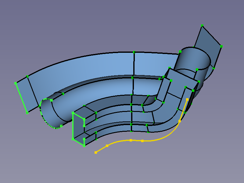Select the topmost vertex of upper-right flat panel
Viewport: 244px width, 183px height.
pyautogui.click(x=202, y=25)
